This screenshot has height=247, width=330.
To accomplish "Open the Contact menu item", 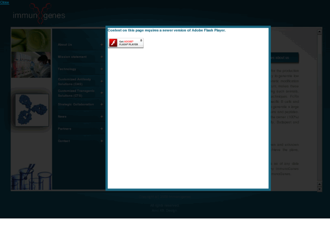I will [64, 141].
